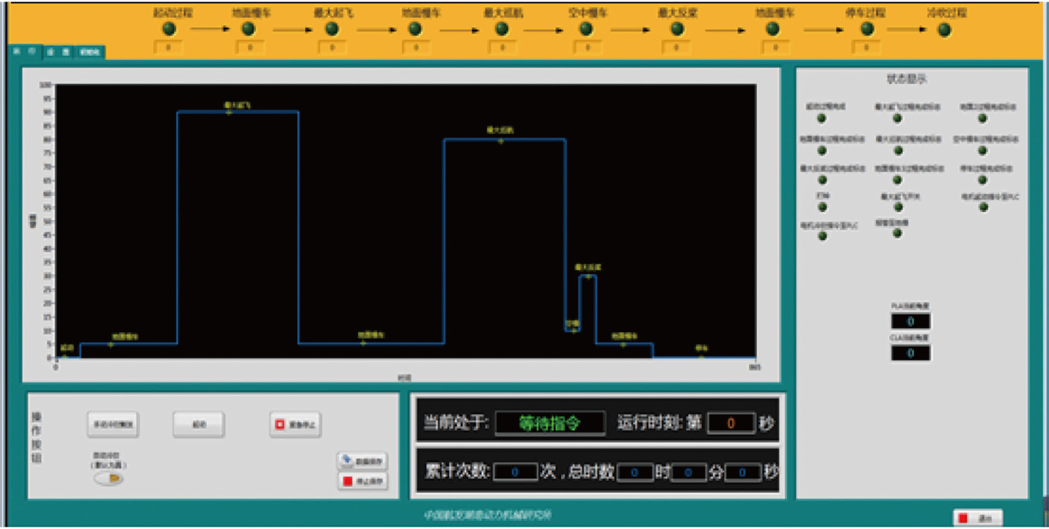
Task: Click the 起动过程 stage indicator LED
Action: [169, 29]
